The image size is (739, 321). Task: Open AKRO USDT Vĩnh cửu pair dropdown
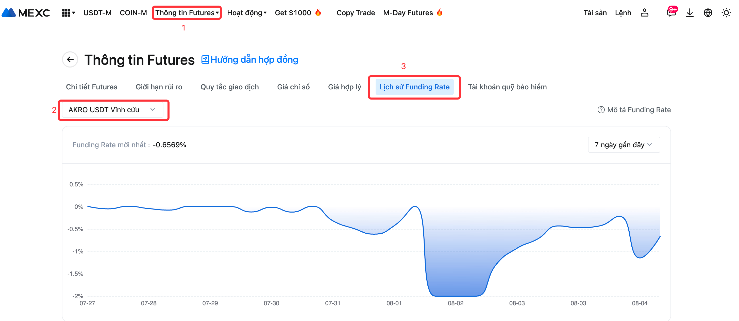[x=112, y=110]
